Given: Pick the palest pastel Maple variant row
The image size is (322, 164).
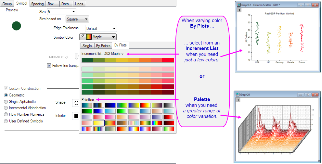Looking at the screenshot, I should click(x=128, y=69).
